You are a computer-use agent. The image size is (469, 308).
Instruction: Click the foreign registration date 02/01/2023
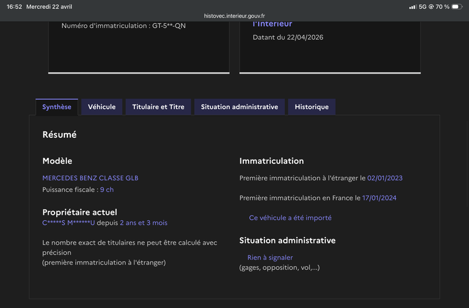pos(385,178)
